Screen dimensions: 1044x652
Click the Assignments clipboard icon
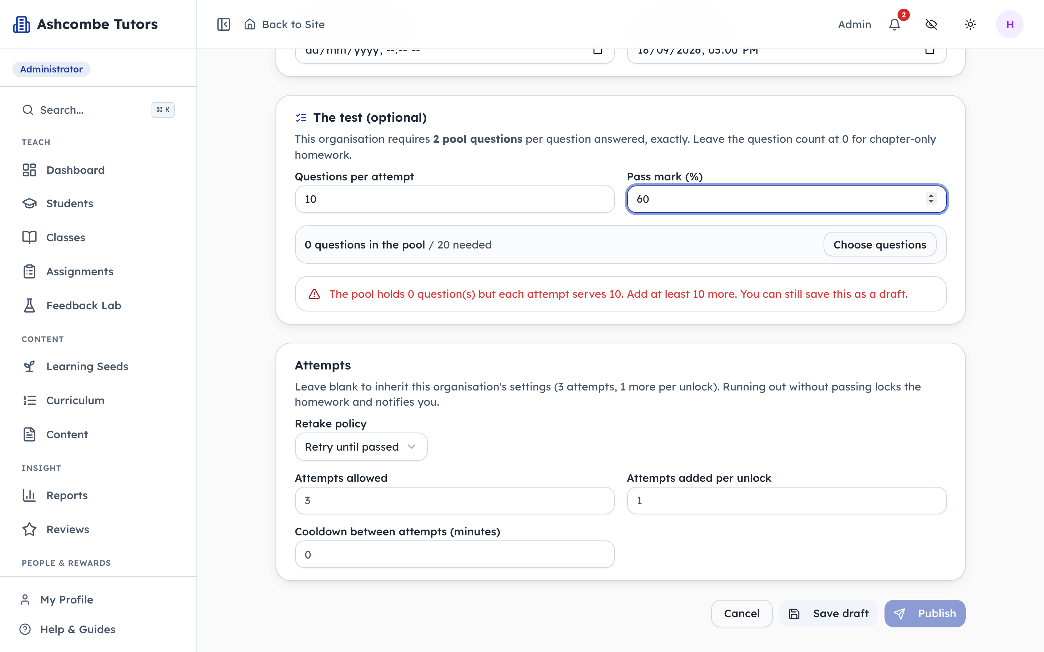coord(29,272)
